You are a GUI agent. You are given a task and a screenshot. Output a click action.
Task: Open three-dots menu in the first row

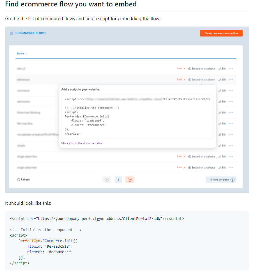click(x=231, y=69)
